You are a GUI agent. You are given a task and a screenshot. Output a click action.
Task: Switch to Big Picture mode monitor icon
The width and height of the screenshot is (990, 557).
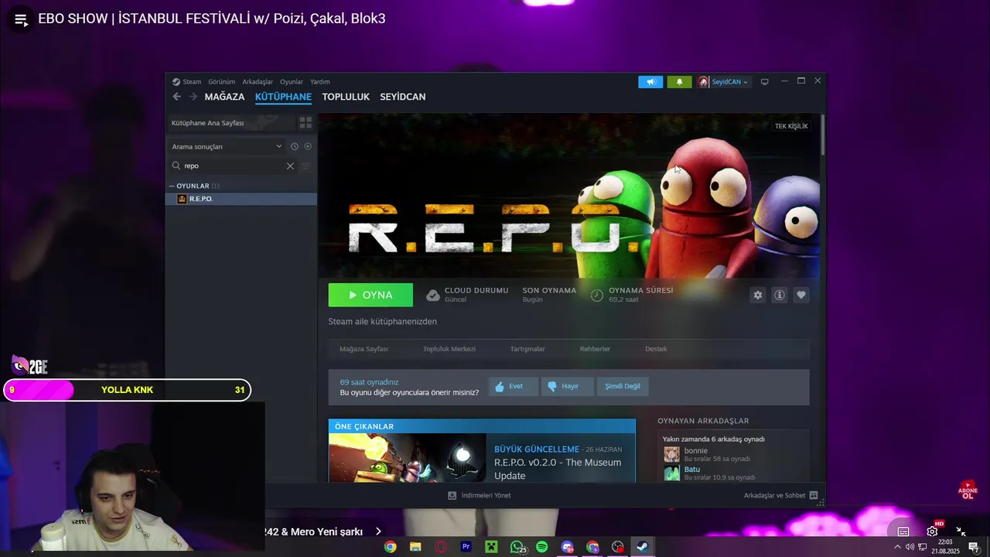point(764,81)
